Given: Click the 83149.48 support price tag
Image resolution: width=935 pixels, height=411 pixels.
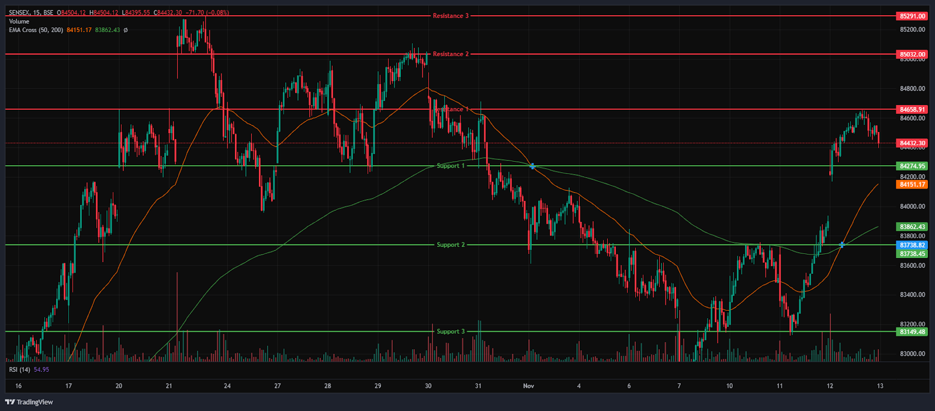Looking at the screenshot, I should [912, 332].
